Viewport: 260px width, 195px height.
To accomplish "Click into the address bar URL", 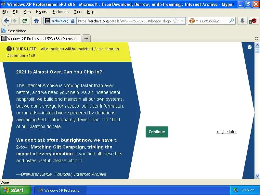I will pos(124,21).
